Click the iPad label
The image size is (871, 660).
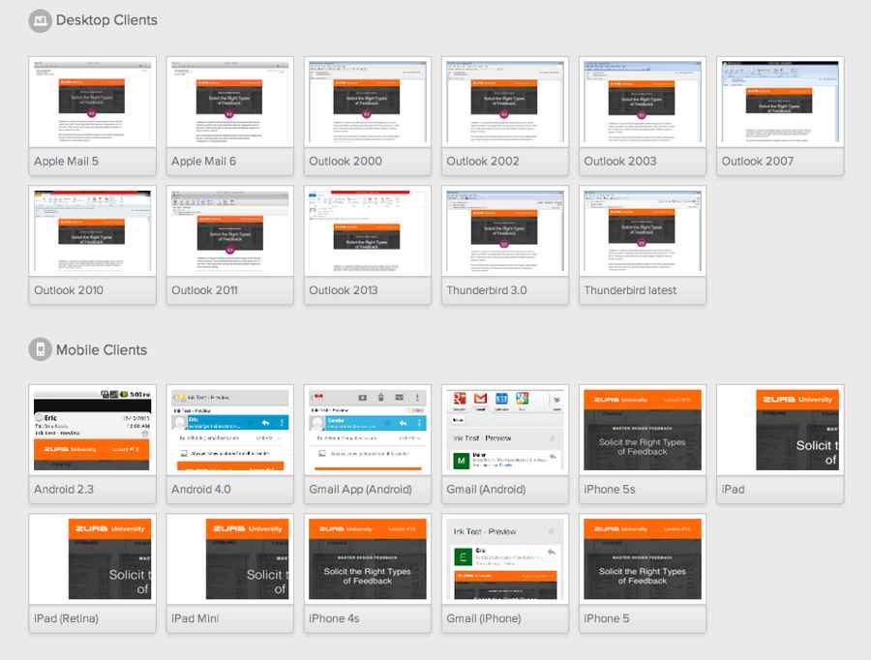click(x=733, y=490)
